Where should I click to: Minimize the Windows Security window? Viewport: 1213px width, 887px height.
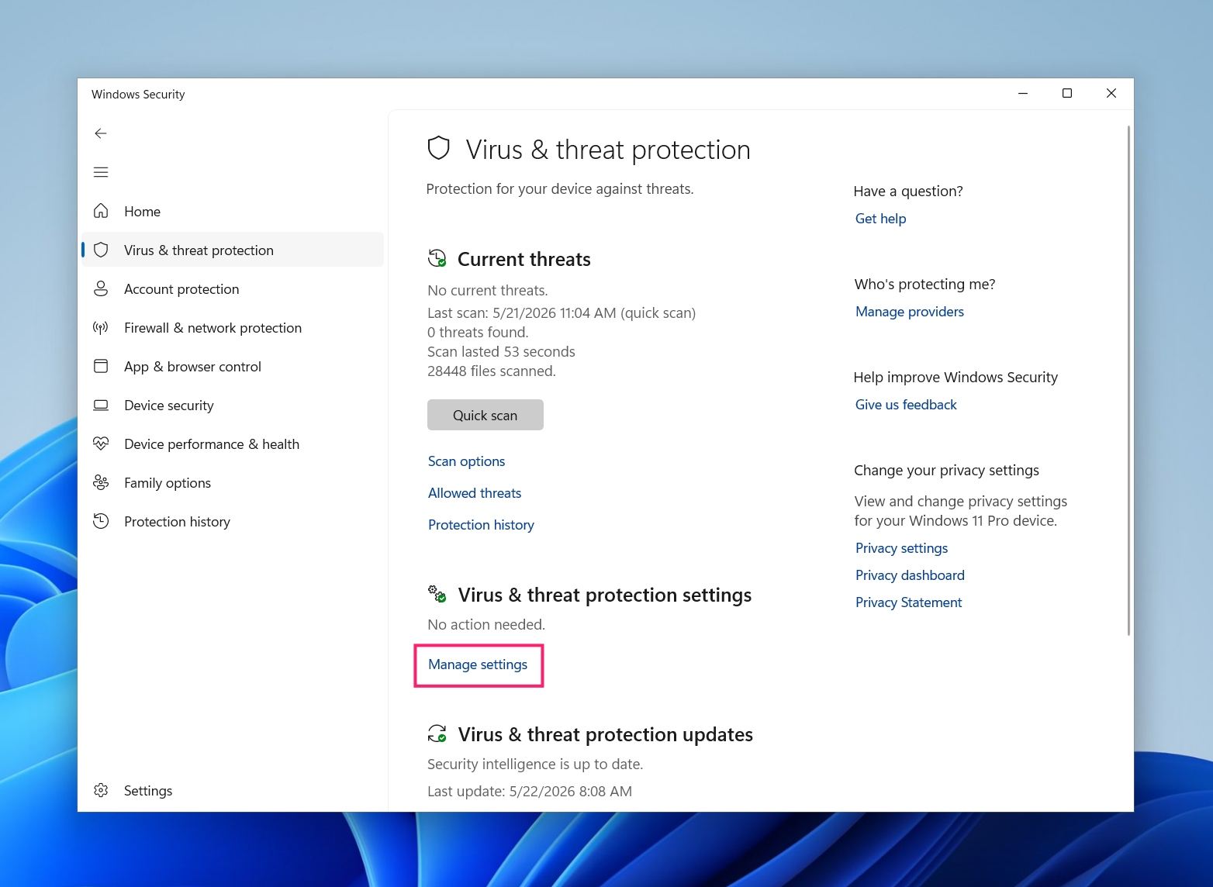1023,93
